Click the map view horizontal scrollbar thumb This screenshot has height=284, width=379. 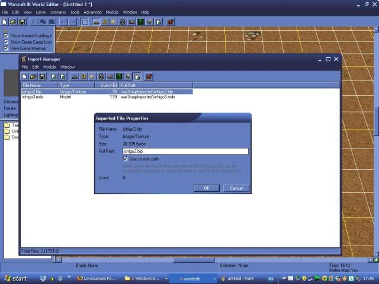pyautogui.click(x=194, y=260)
